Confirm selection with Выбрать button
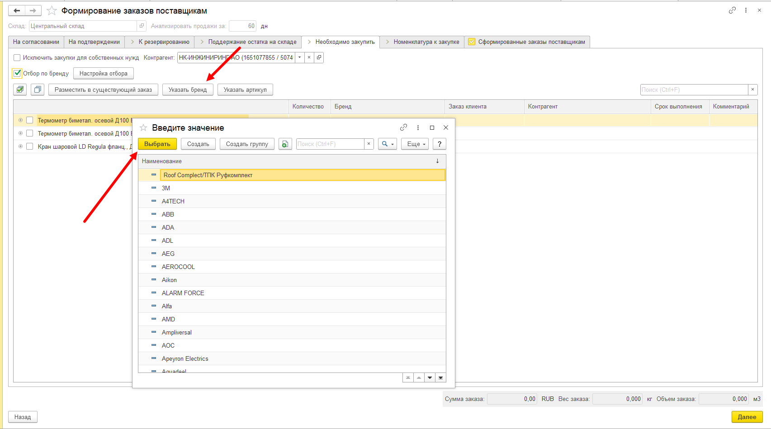Viewport: 771px width, 429px height. pos(157,144)
